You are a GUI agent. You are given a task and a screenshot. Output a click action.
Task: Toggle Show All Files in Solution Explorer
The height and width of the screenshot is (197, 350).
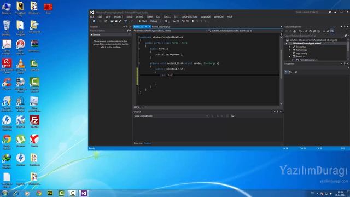click(318, 31)
